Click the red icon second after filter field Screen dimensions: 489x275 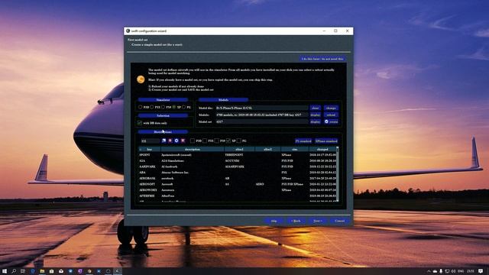click(x=170, y=141)
